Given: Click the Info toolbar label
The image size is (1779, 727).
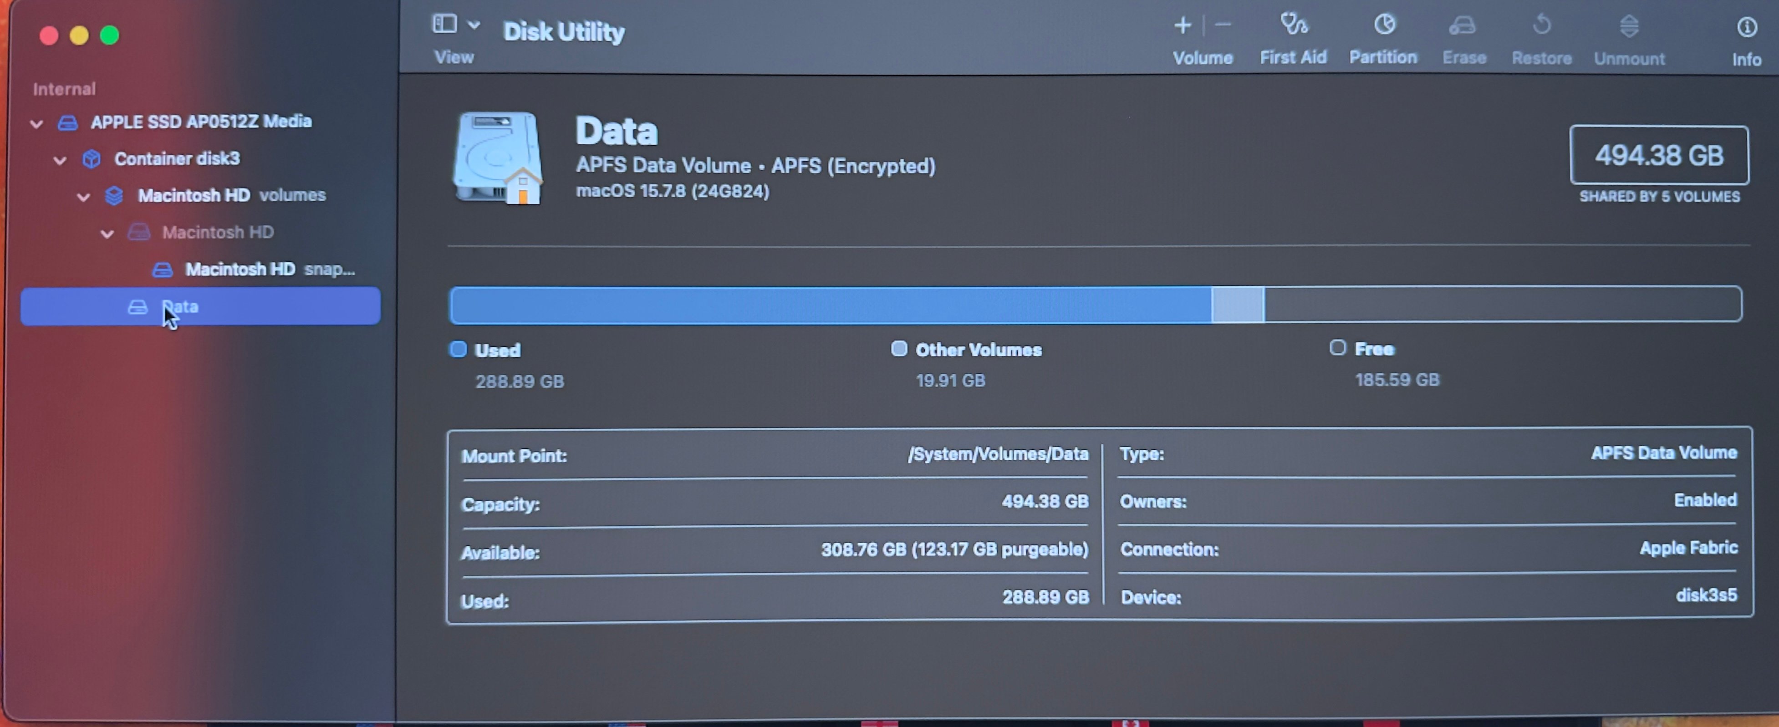Looking at the screenshot, I should 1747,60.
